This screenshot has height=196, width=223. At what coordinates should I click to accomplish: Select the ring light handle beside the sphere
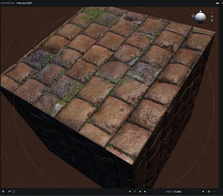[x=193, y=16]
